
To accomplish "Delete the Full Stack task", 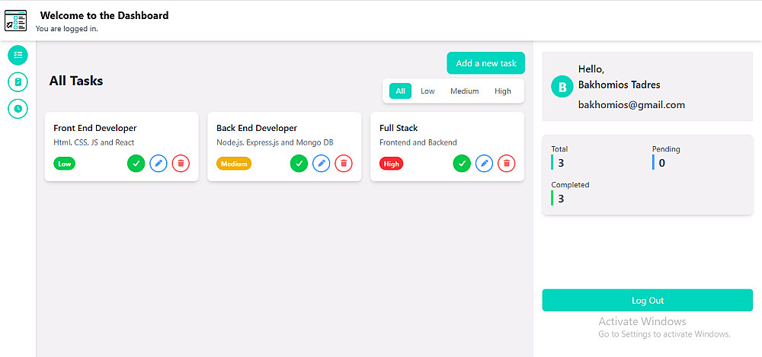I will click(507, 164).
